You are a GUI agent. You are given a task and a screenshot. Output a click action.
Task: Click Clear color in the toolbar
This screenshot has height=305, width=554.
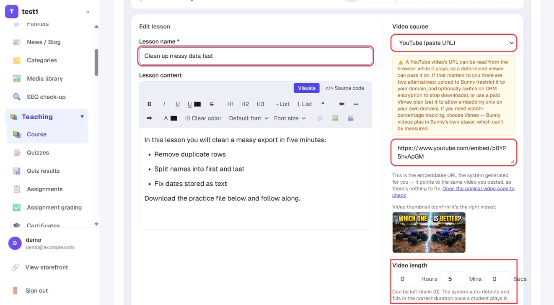pos(203,118)
